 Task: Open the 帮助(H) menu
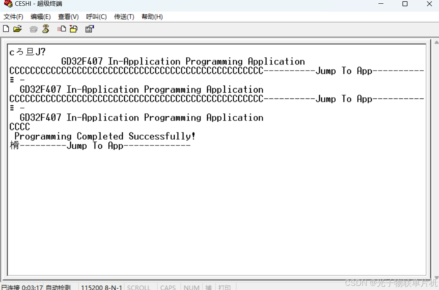coord(152,17)
